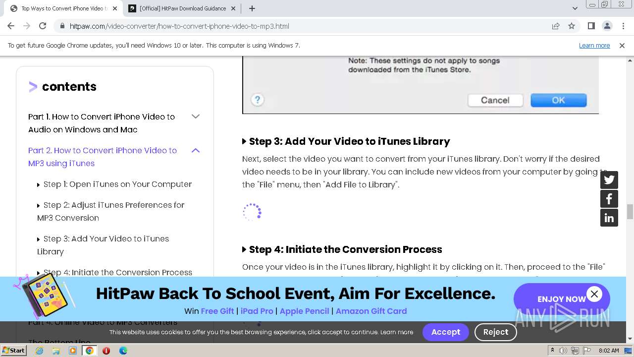Click the browser forward arrow

[27, 26]
